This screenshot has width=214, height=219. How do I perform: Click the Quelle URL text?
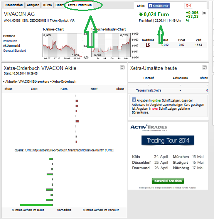coord(64,150)
